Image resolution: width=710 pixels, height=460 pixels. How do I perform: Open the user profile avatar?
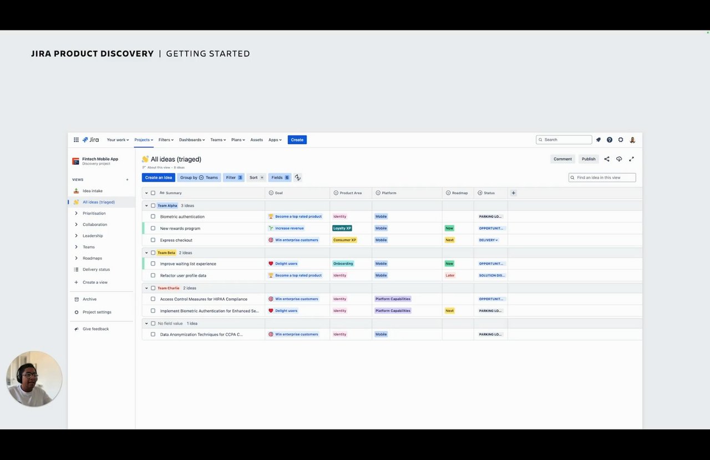[632, 140]
